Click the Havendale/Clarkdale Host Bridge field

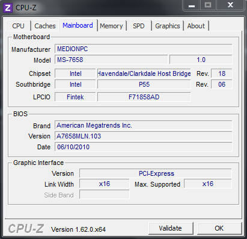tap(144, 73)
